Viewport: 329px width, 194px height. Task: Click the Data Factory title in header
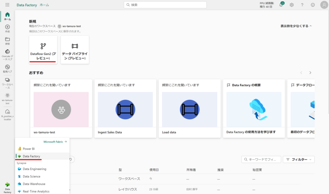[27, 5]
